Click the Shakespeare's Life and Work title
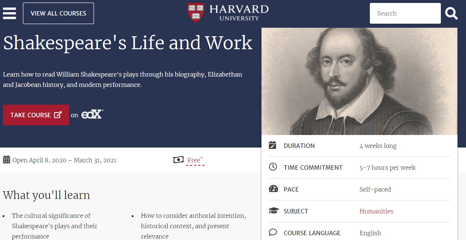The height and width of the screenshot is (240, 466). coord(128,43)
